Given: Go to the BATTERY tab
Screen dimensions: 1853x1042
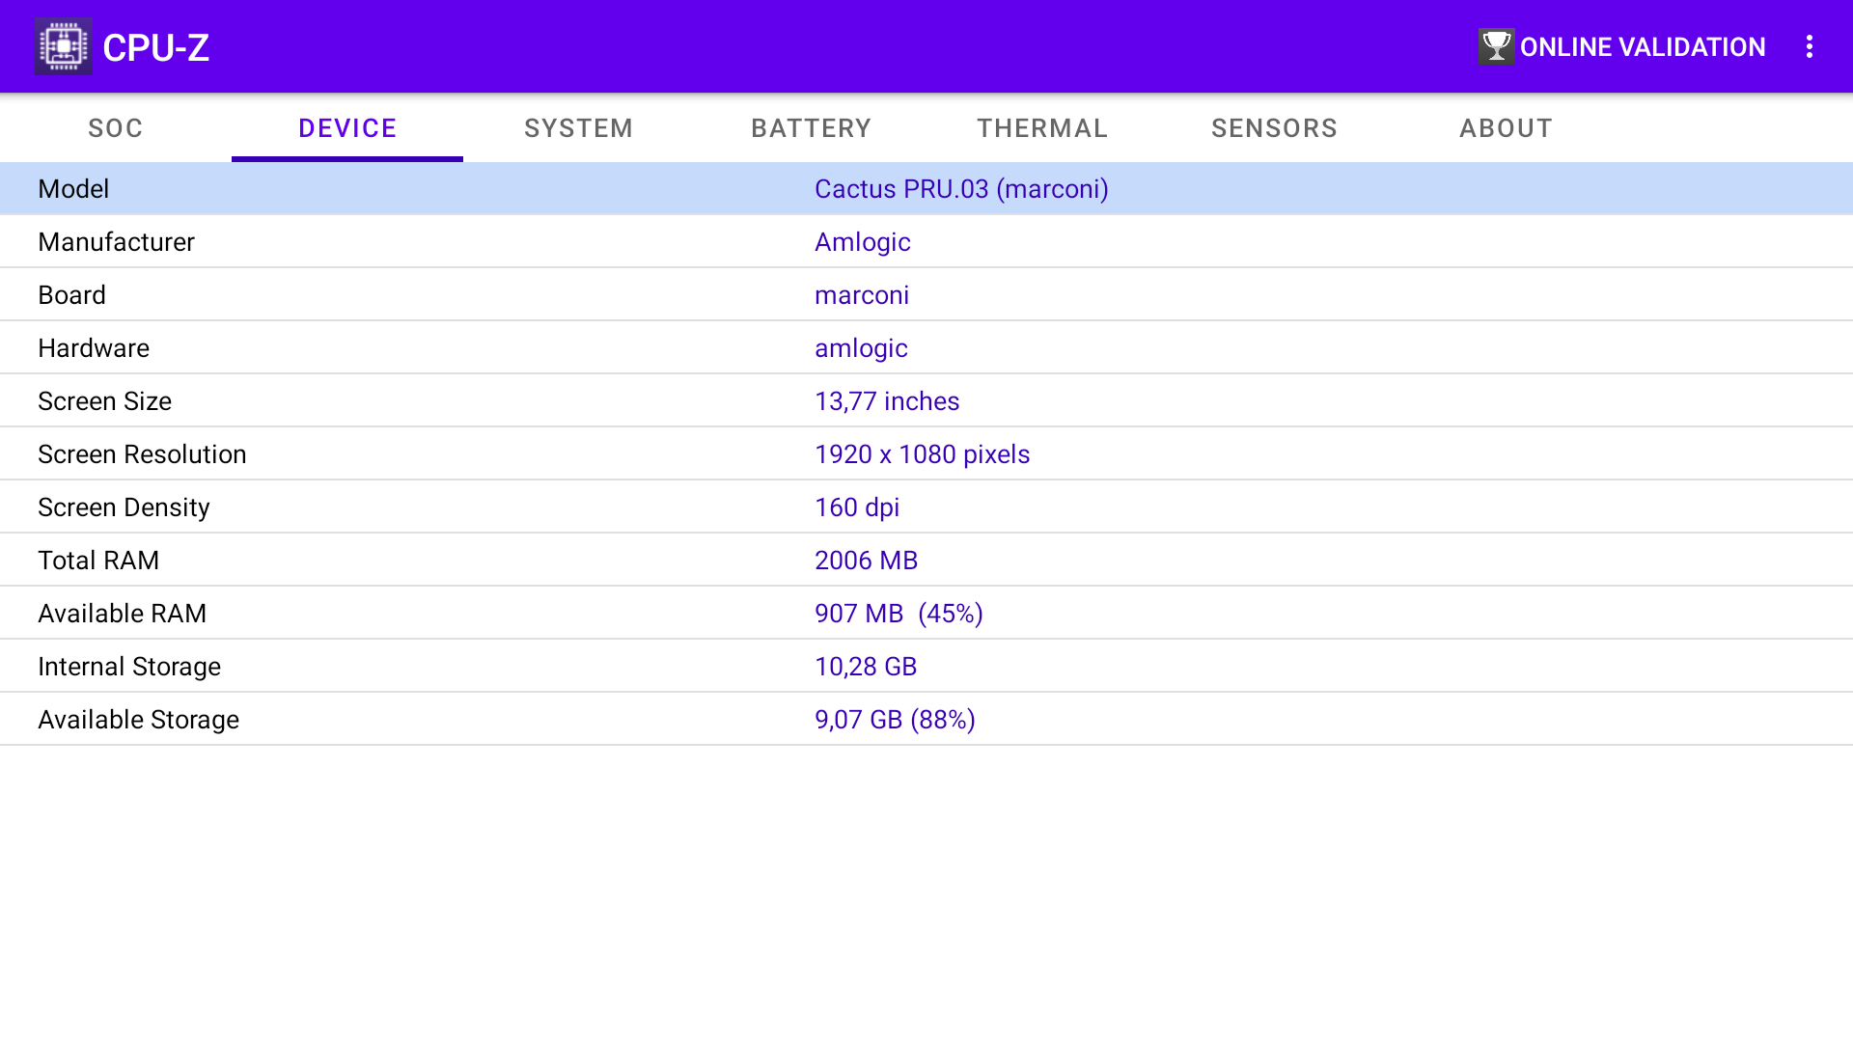Looking at the screenshot, I should tap(811, 128).
